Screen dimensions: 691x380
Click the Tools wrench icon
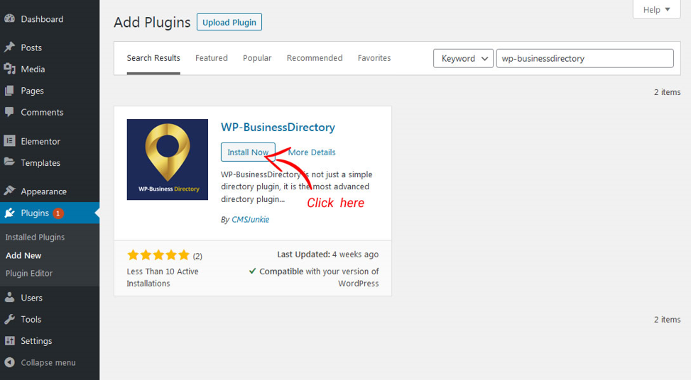(9, 319)
